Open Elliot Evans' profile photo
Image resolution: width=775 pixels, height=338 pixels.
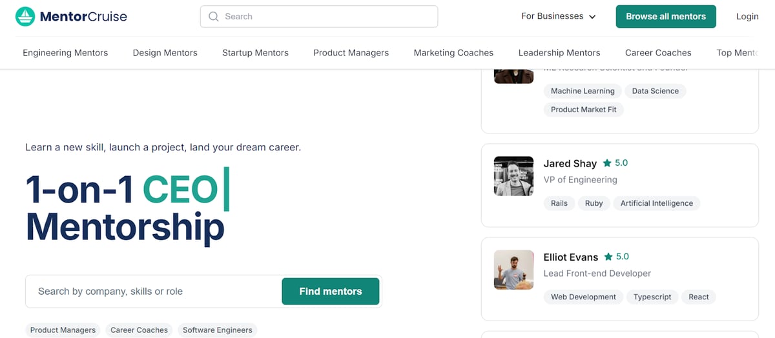(513, 270)
